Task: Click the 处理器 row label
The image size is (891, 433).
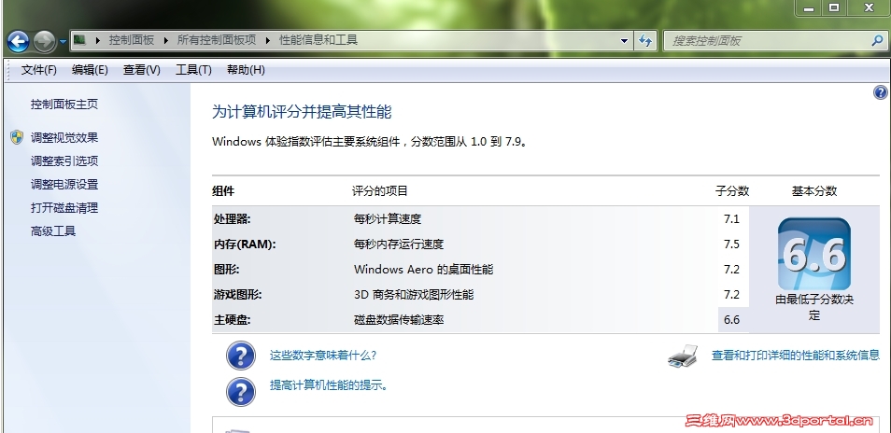Action: (x=232, y=219)
